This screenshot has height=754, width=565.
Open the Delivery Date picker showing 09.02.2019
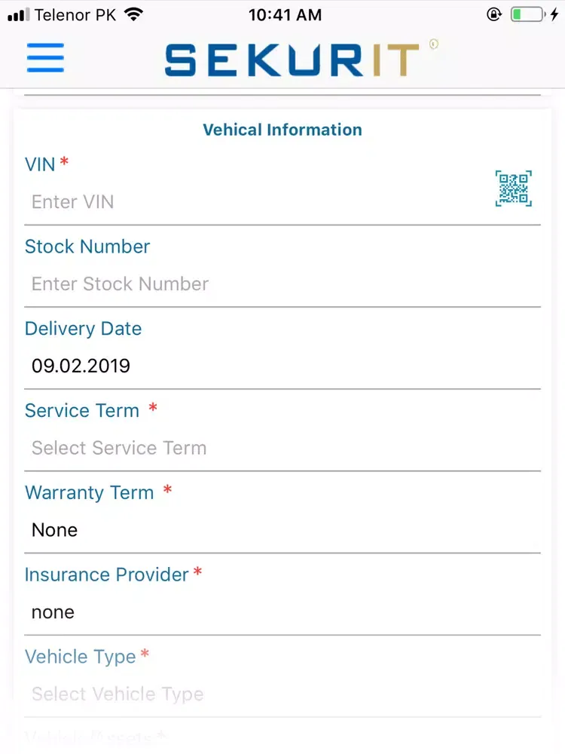[x=282, y=366]
